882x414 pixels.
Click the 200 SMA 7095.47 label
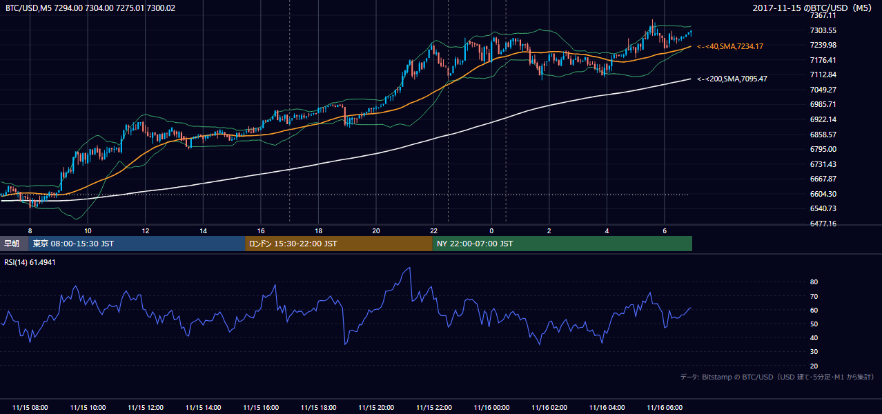[x=732, y=79]
